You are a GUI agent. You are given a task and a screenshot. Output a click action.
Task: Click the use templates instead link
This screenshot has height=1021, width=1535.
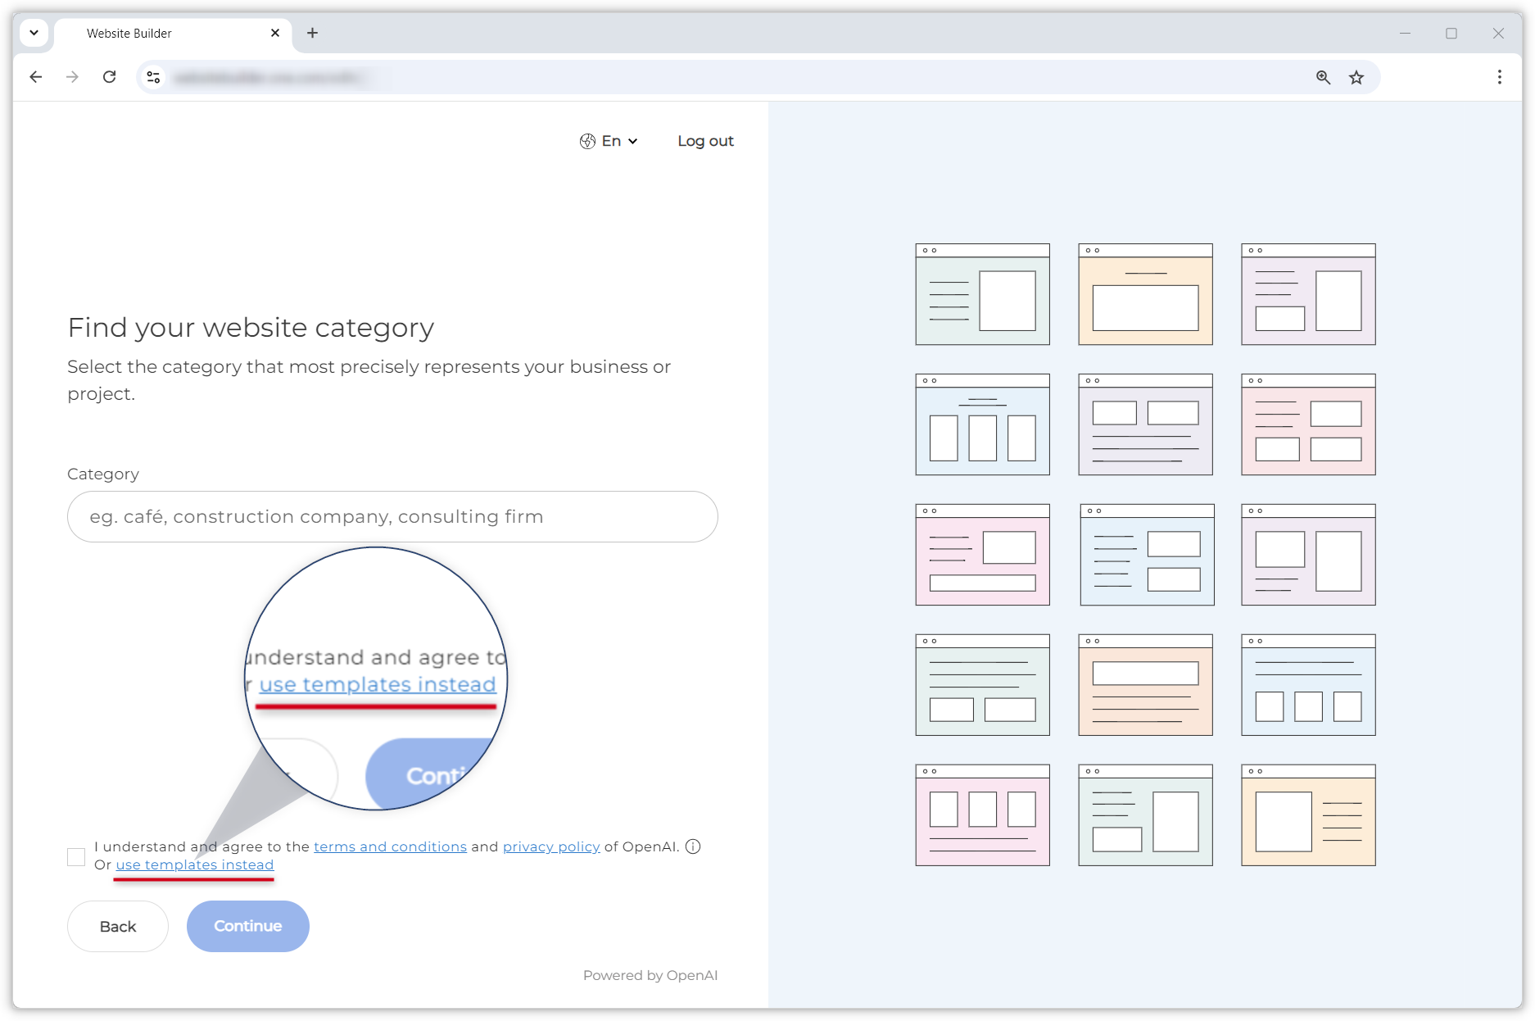(195, 864)
